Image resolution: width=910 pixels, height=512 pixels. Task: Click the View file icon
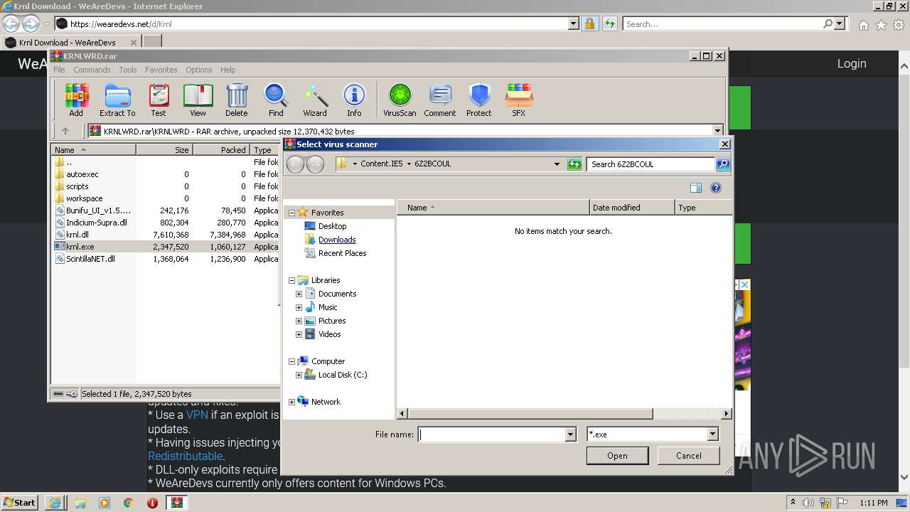(x=198, y=100)
